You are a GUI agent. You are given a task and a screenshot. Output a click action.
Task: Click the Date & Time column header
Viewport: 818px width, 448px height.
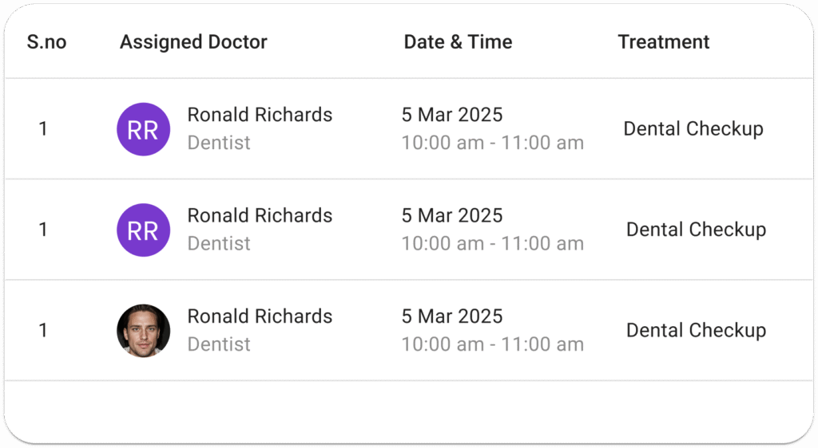point(458,41)
